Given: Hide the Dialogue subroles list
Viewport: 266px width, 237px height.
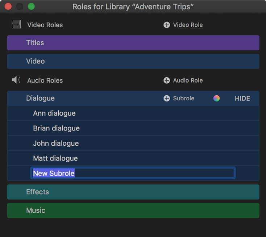Looking at the screenshot, I should (x=242, y=99).
